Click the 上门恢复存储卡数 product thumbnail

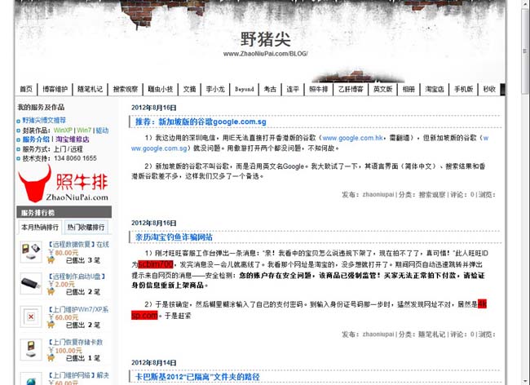[x=31, y=349]
